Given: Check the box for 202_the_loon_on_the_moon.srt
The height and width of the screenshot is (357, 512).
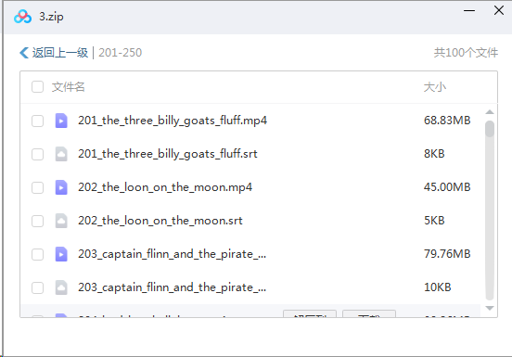Looking at the screenshot, I should [37, 221].
